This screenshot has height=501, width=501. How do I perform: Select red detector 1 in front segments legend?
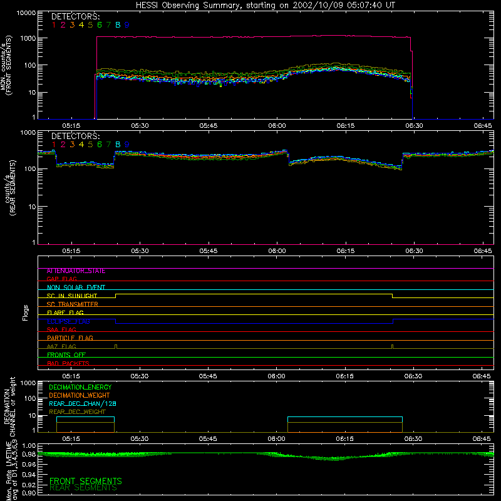tap(54, 25)
